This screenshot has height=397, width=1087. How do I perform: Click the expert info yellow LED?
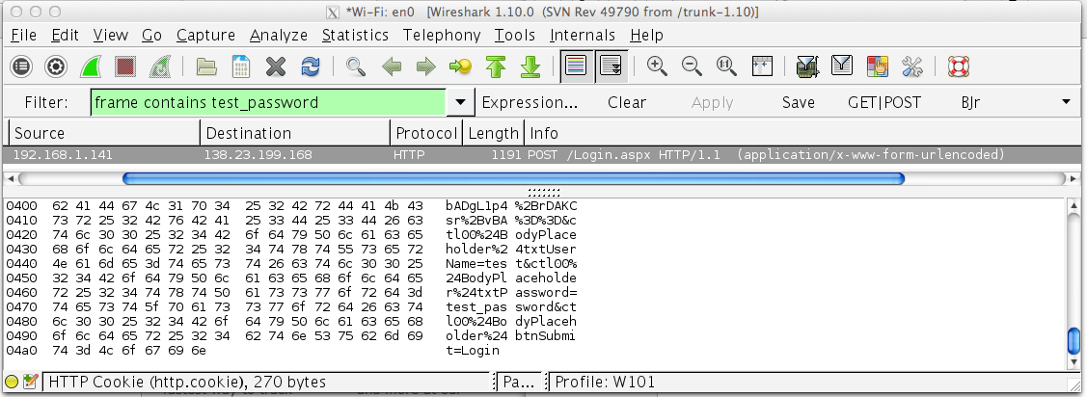point(12,382)
